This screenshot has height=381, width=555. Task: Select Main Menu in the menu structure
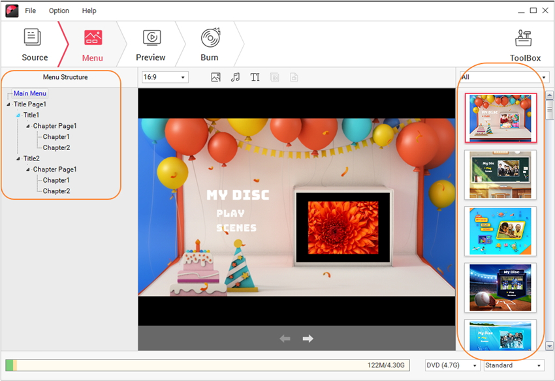click(29, 93)
